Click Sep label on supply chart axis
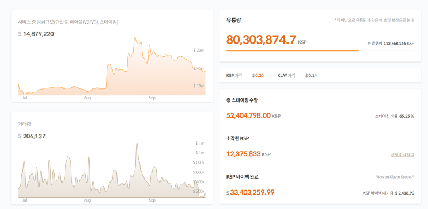Screen dimensions: 428x209 pos(152,98)
